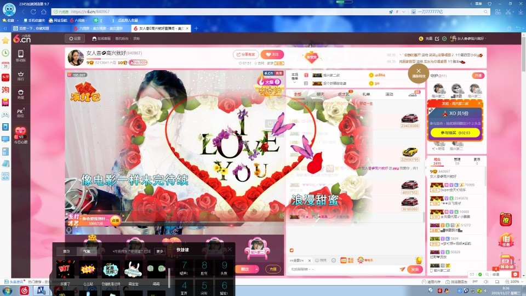Play shortcut key 7 sound
Image resolution: width=526 pixels, height=296 pixels.
click(184, 268)
